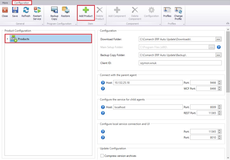Open Component group dialog launcher
The height and width of the screenshot is (160, 230).
coord(160,24)
